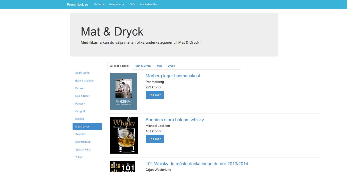Open the Samhälle category
Viewport: 347px width, 172px height.
[x=81, y=134]
